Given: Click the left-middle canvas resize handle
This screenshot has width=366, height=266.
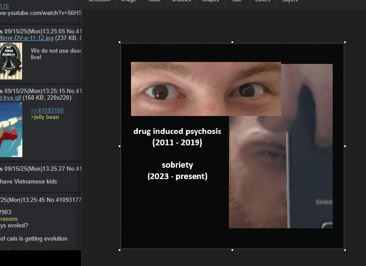Looking at the screenshot, I should tap(120, 146).
